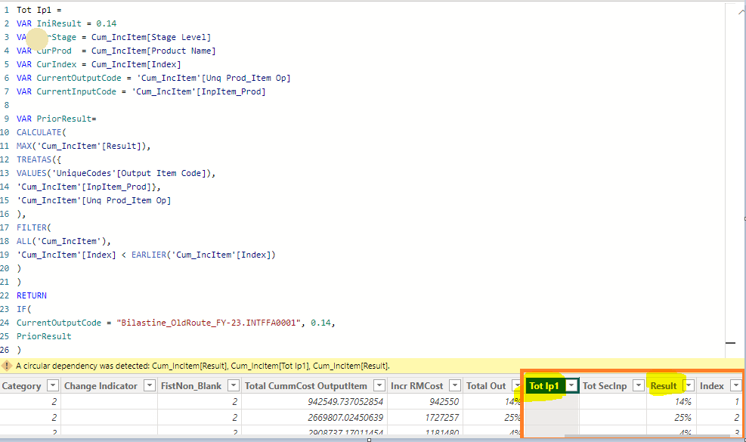
Task: Select the Incr RMCost column header
Action: click(x=416, y=386)
